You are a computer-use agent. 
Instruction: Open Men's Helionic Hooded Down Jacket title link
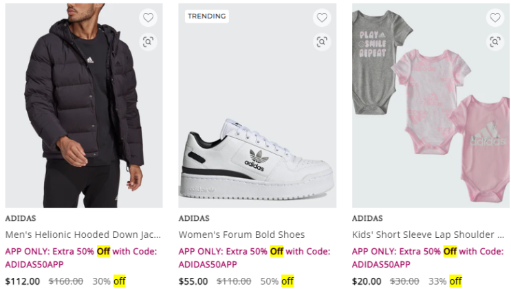pyautogui.click(x=83, y=235)
